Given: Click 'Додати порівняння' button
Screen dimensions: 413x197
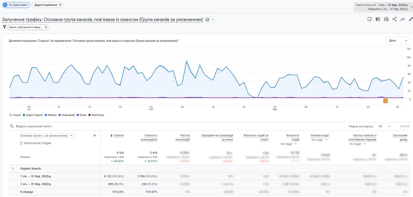Looking at the screenshot, I should click(x=47, y=5).
